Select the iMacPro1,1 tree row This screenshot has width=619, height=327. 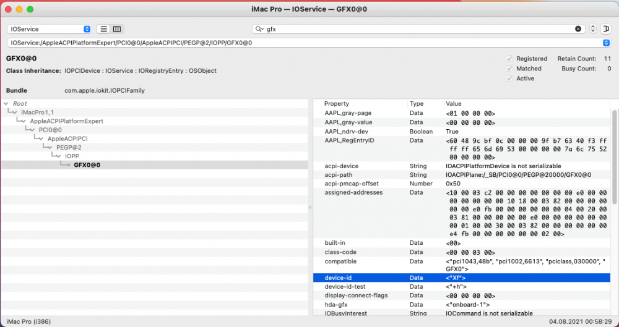point(154,113)
